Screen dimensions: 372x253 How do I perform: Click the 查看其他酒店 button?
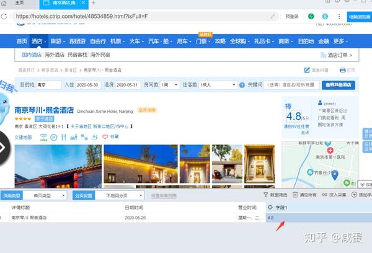[x=339, y=85]
